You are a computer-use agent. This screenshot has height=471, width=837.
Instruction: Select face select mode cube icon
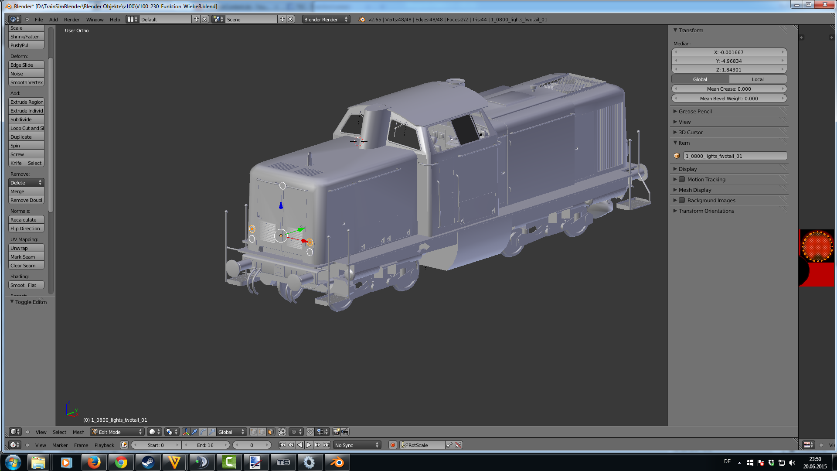click(x=271, y=432)
